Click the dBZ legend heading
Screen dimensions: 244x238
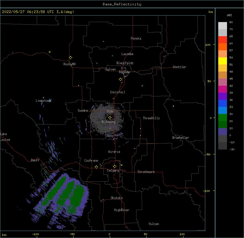pyautogui.click(x=229, y=15)
